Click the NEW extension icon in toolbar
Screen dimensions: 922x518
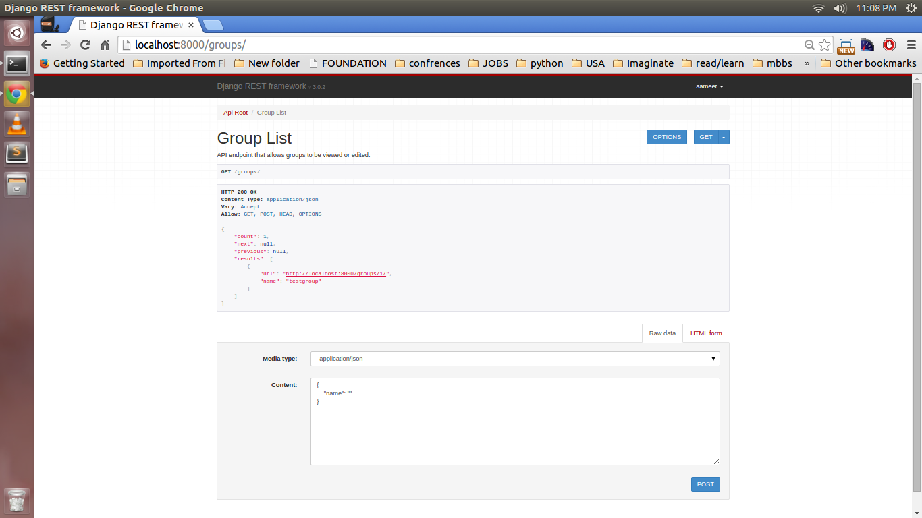click(846, 45)
